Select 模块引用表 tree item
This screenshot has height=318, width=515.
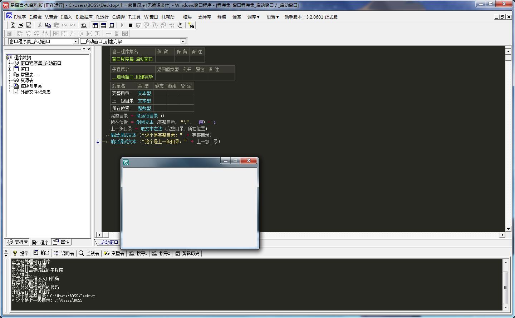point(31,86)
